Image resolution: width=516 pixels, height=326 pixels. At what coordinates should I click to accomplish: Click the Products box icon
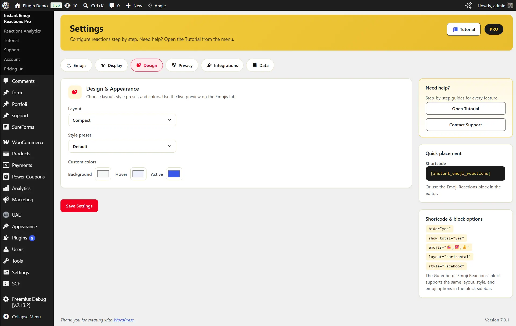(x=6, y=154)
